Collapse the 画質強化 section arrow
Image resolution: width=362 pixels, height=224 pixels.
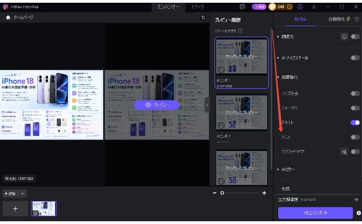278,77
